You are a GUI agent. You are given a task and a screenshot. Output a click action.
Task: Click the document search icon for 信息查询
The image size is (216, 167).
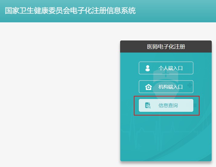[x=148, y=105]
